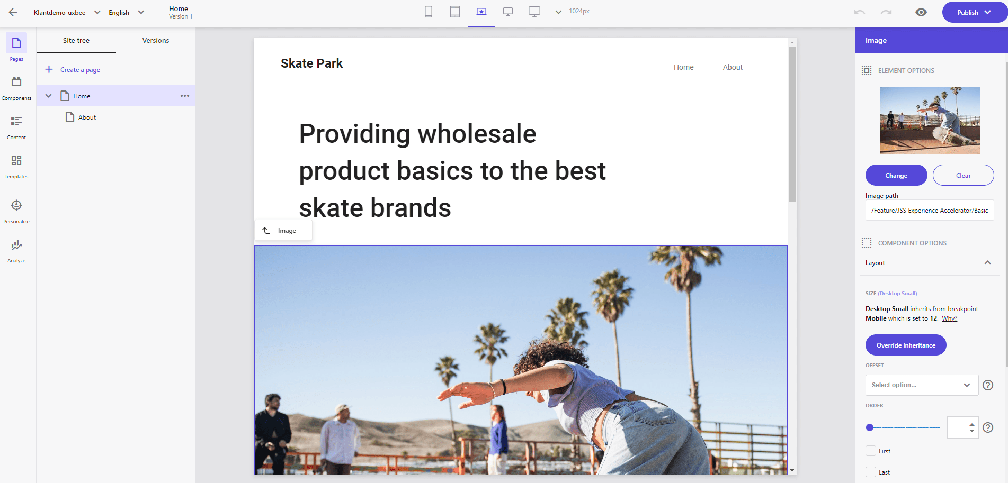The image size is (1008, 483).
Task: Switch to the Versions tab
Action: [x=156, y=40]
